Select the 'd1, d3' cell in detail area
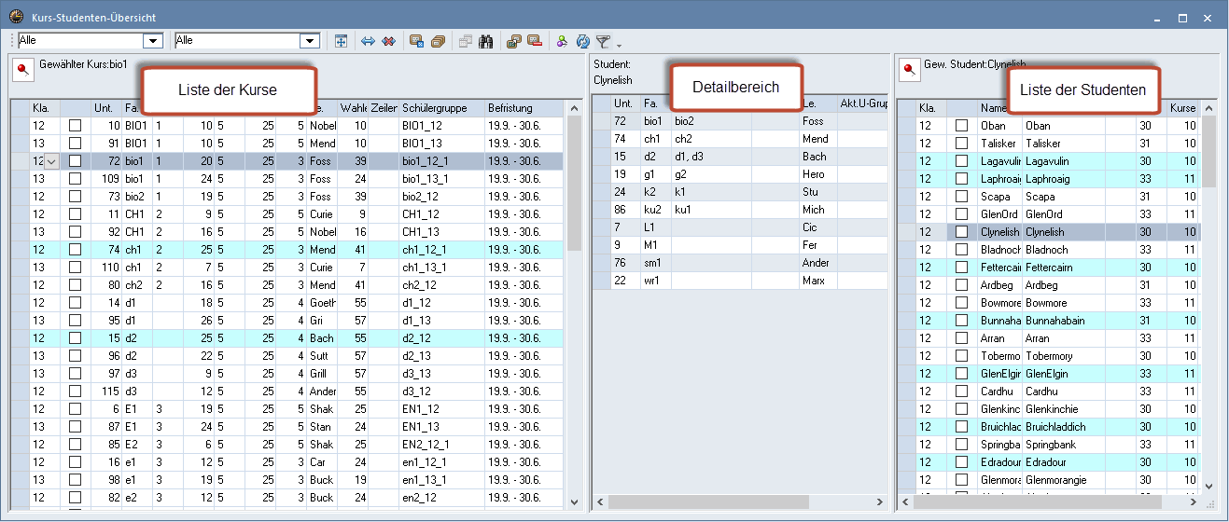1229x522 pixels. (x=711, y=157)
